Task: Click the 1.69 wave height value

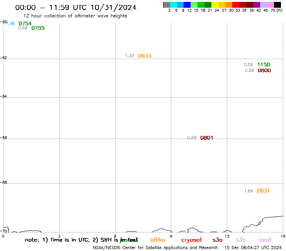Action: click(x=249, y=191)
